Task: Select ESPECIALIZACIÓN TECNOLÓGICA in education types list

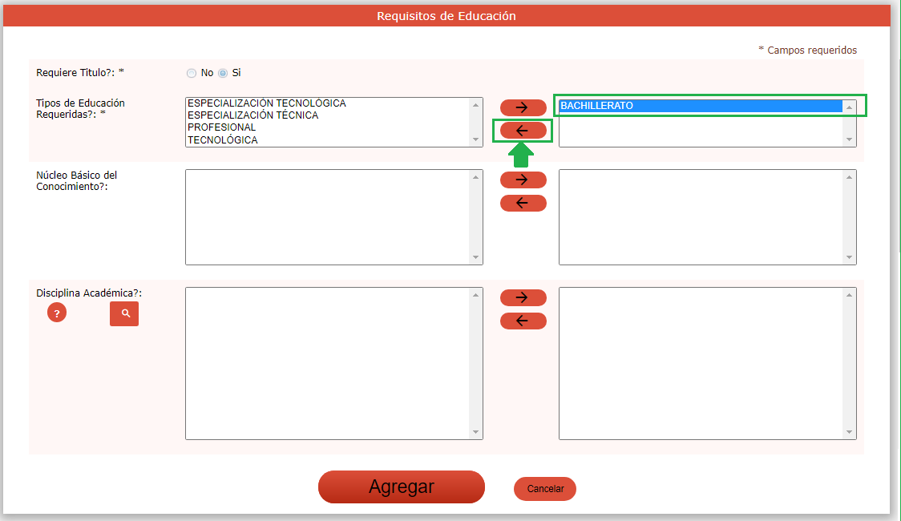Action: coord(266,103)
